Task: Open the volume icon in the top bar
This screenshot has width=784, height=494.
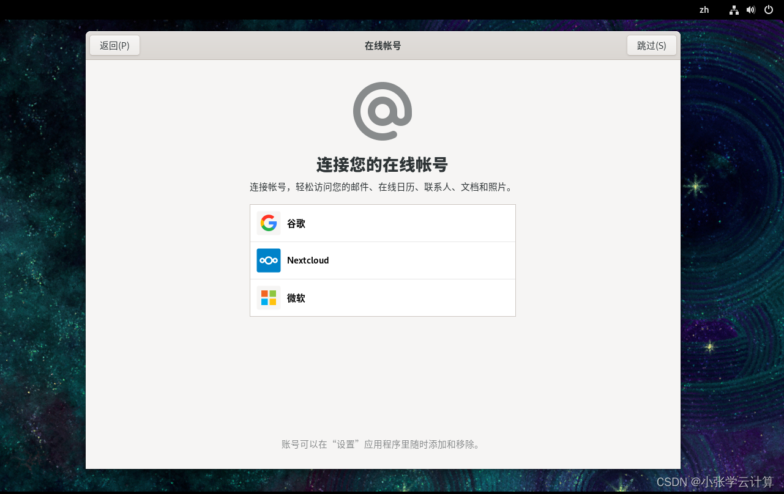Action: click(751, 10)
